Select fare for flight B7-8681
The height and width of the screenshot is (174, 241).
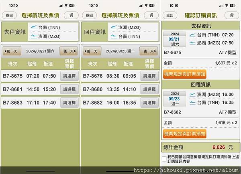pyautogui.click(x=69, y=89)
